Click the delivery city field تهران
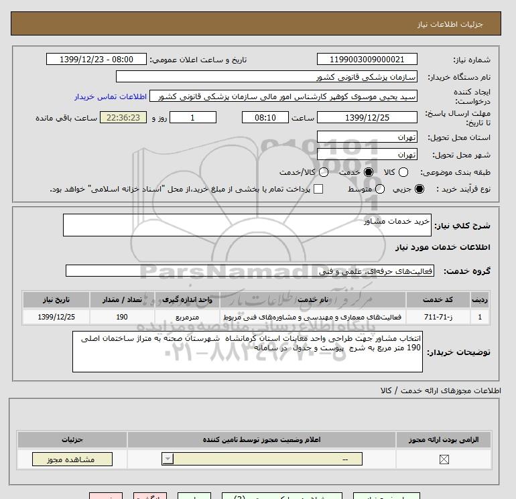 coord(367,154)
